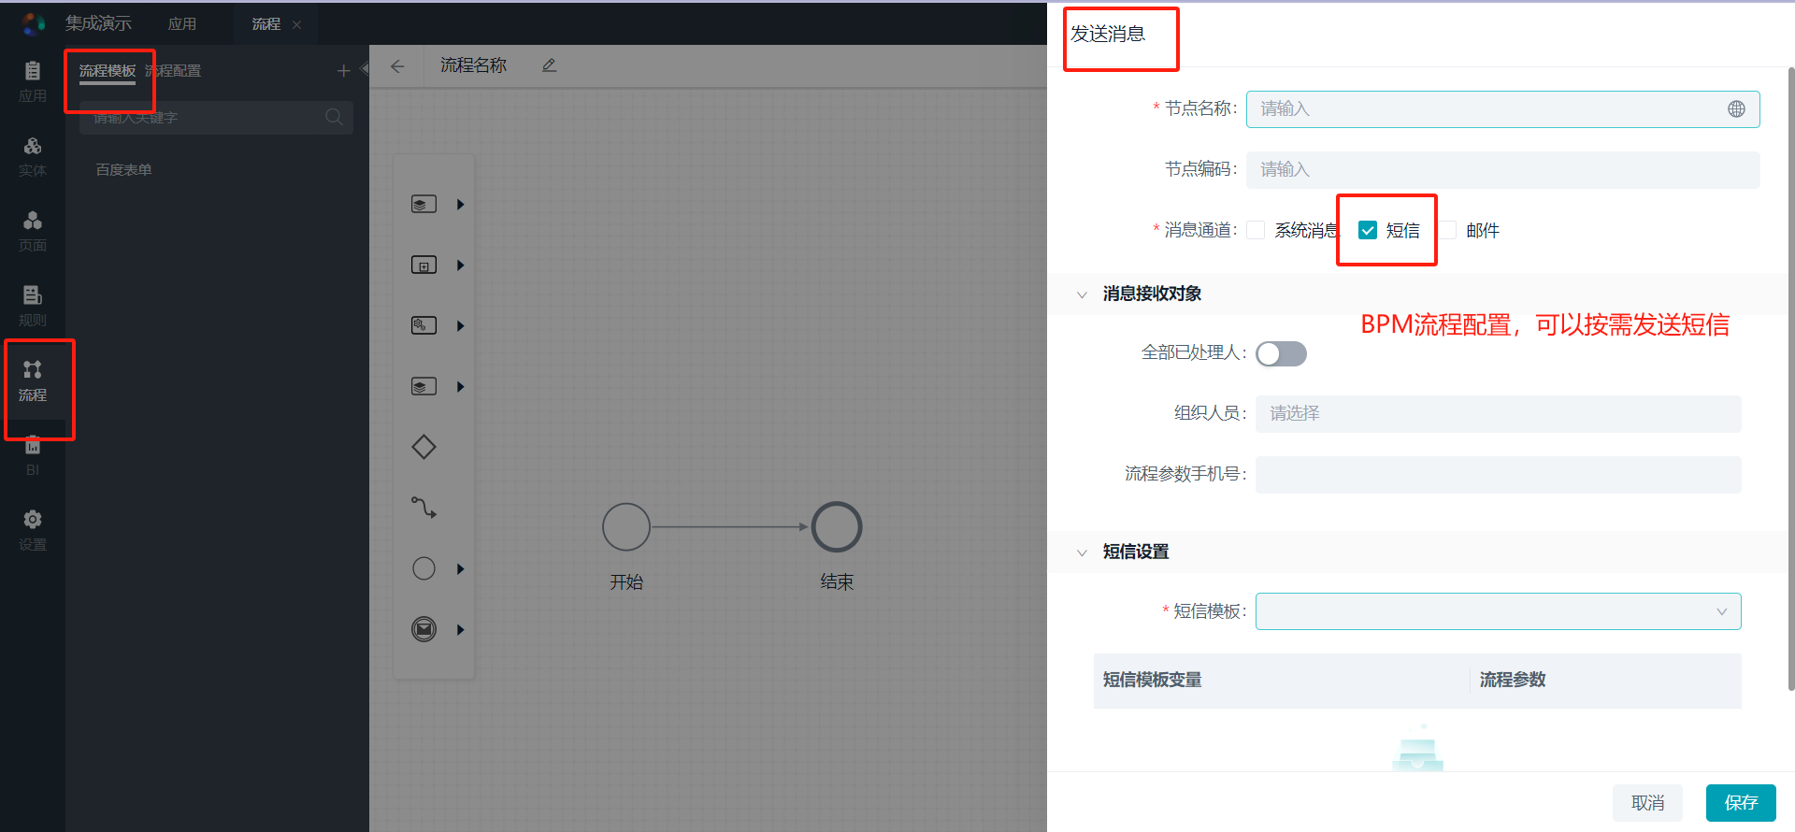Screen dimensions: 1795x832
Task: Click the send-message panel vertical scrollbar
Action: pyautogui.click(x=1791, y=379)
